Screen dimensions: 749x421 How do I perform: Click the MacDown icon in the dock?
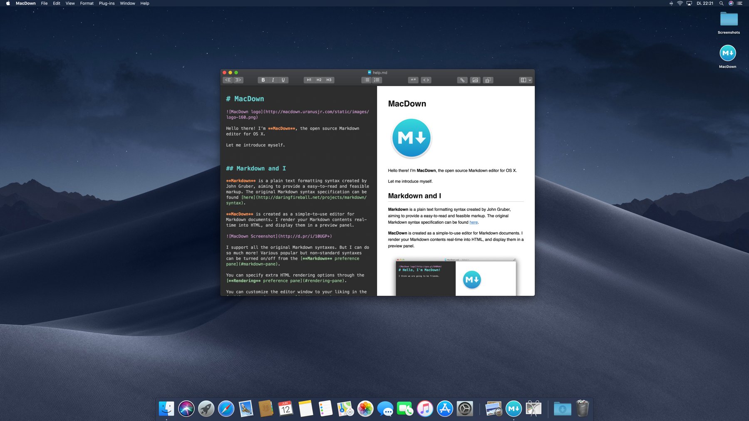(514, 409)
